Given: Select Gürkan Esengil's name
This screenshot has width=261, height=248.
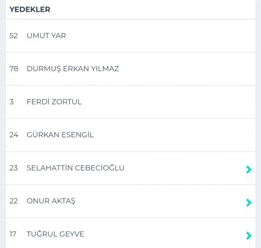Looking at the screenshot, I should [60, 135].
